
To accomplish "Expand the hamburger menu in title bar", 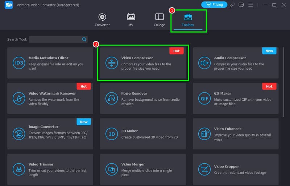I will tap(250, 5).
